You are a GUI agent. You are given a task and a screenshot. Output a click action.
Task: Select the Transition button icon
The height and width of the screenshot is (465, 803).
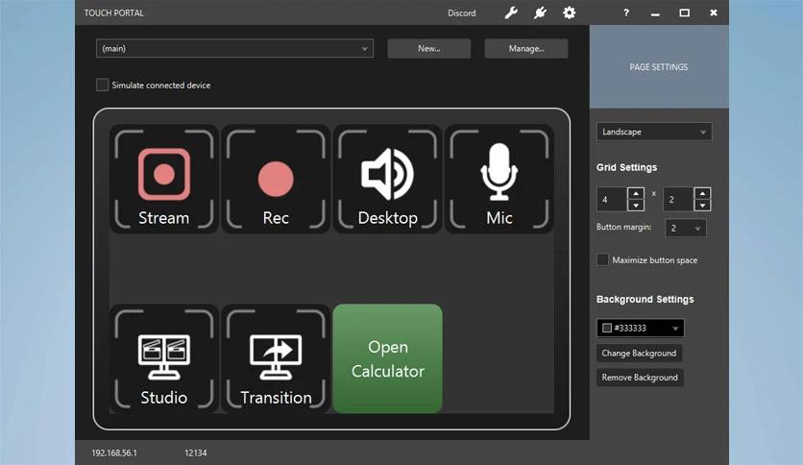point(276,358)
